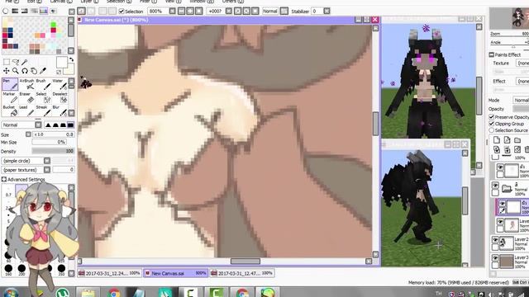Adjust the Min Size slider
This screenshot has height=297, width=529.
pyautogui.click(x=50, y=142)
